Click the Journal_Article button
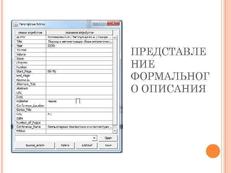The height and width of the screenshot is (173, 231). pyautogui.click(x=35, y=145)
